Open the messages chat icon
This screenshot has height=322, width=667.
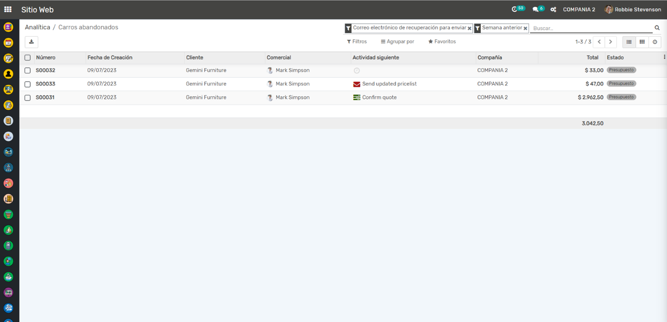pyautogui.click(x=535, y=9)
